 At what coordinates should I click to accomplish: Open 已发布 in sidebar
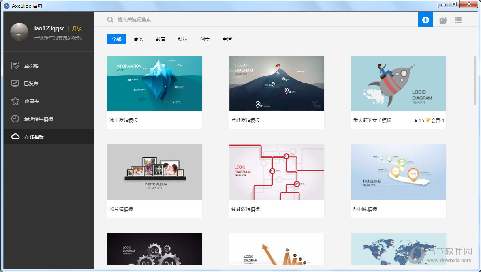[49, 83]
